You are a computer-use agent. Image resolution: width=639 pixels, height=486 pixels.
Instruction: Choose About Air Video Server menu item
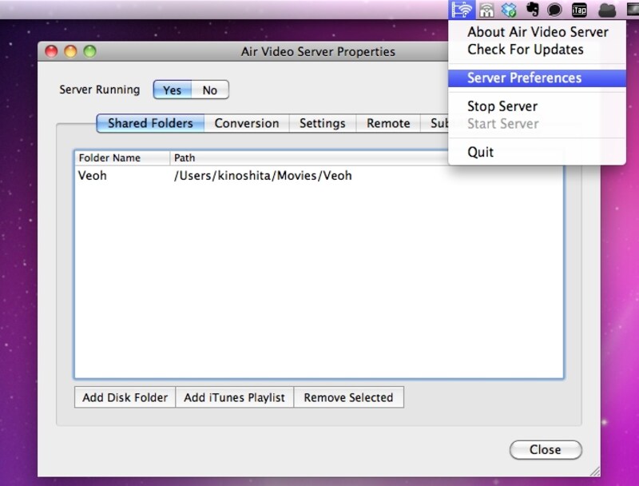point(537,32)
